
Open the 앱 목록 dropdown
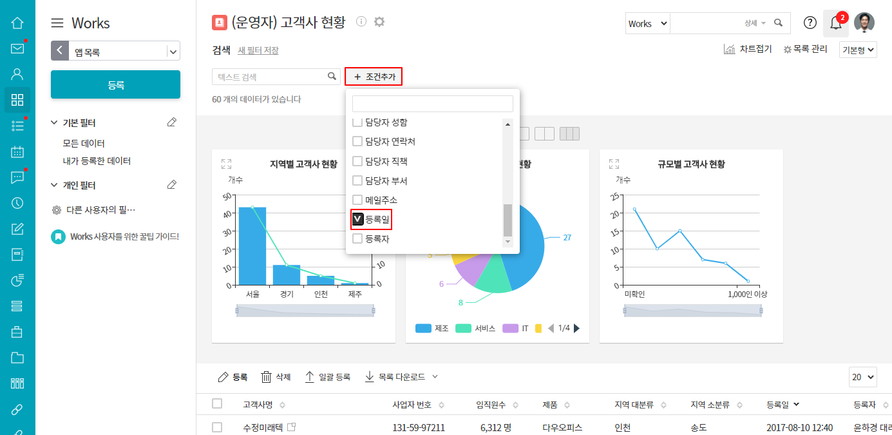[x=173, y=52]
